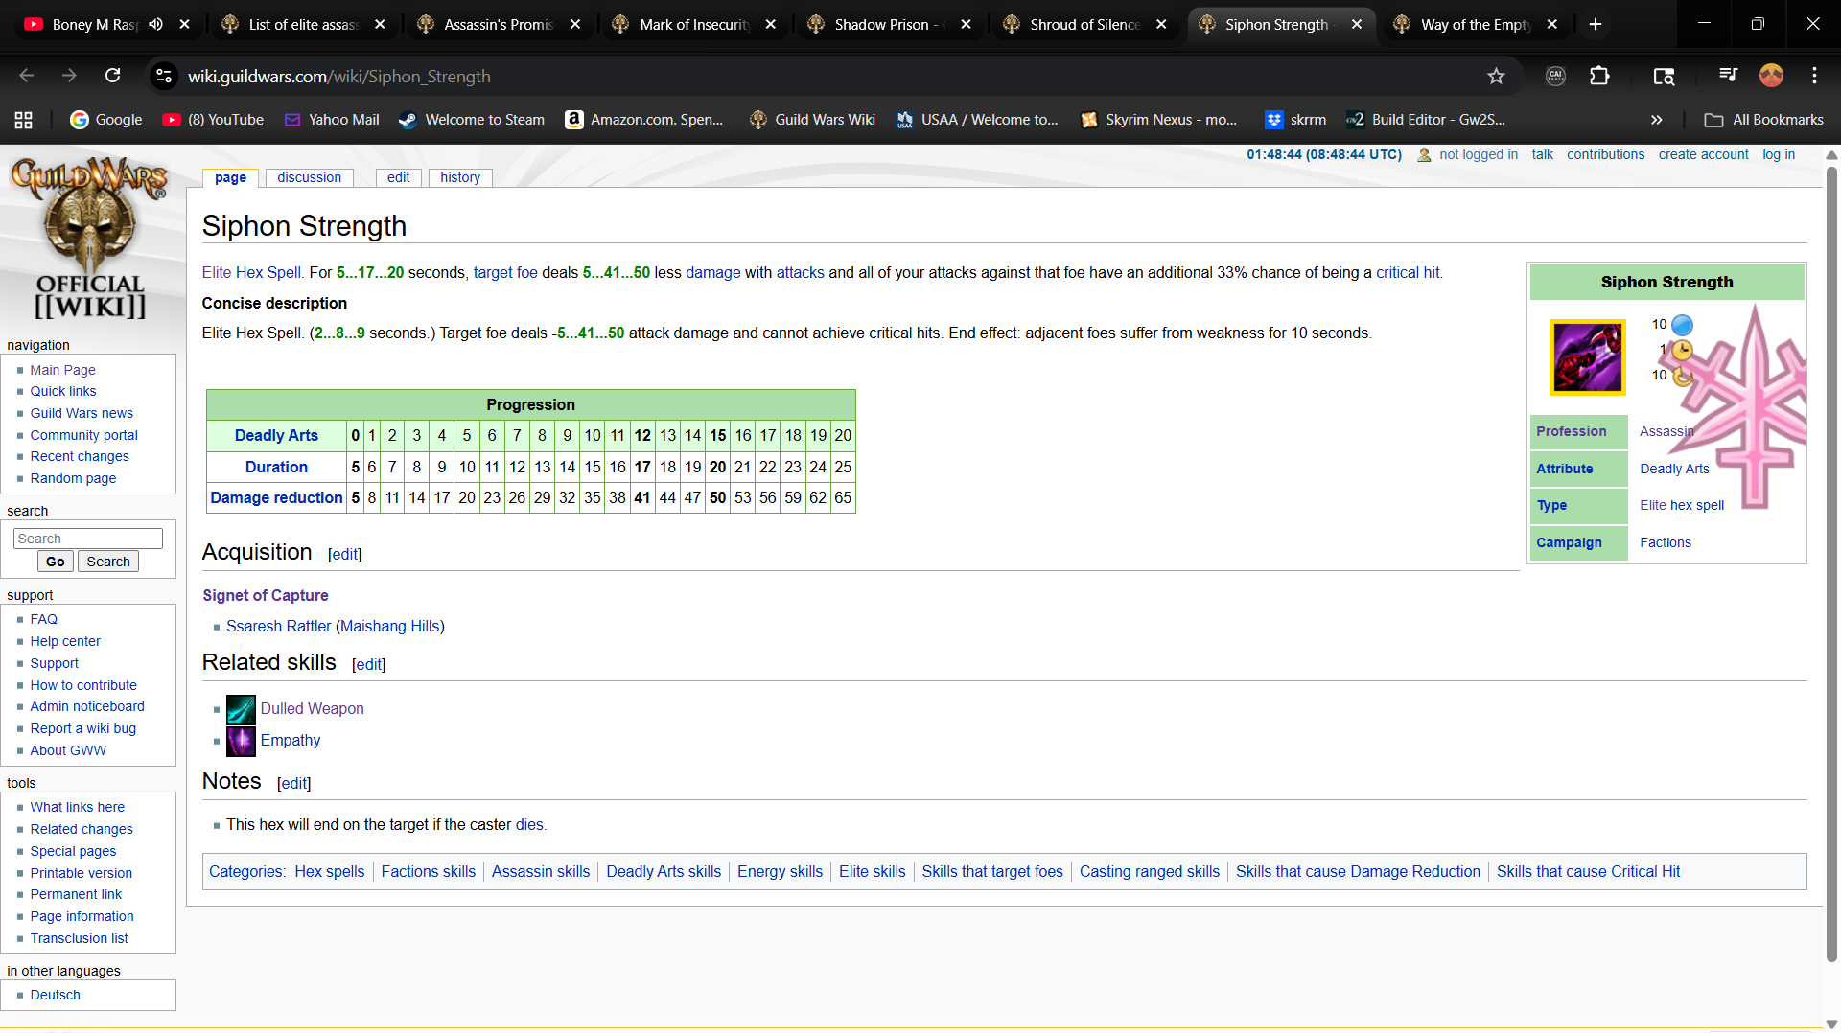
Task: Go forward to the next page
Action: [x=69, y=77]
